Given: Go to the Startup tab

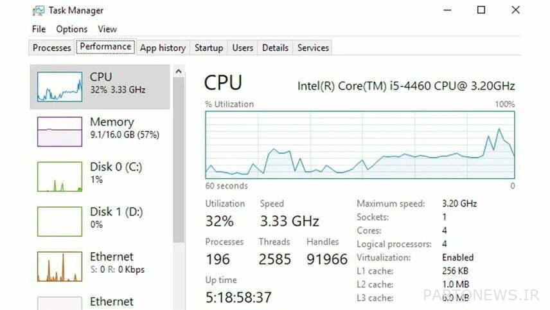Looking at the screenshot, I should pos(209,48).
